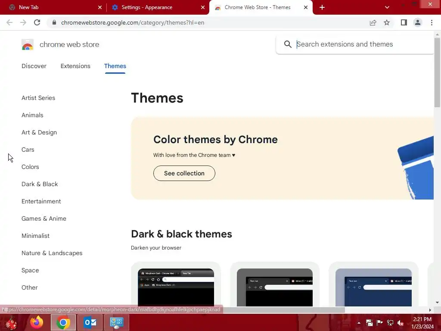Screen dimensions: 441x331
Task: Close the Chrome Web Store - Themes tab
Action: (306, 7)
